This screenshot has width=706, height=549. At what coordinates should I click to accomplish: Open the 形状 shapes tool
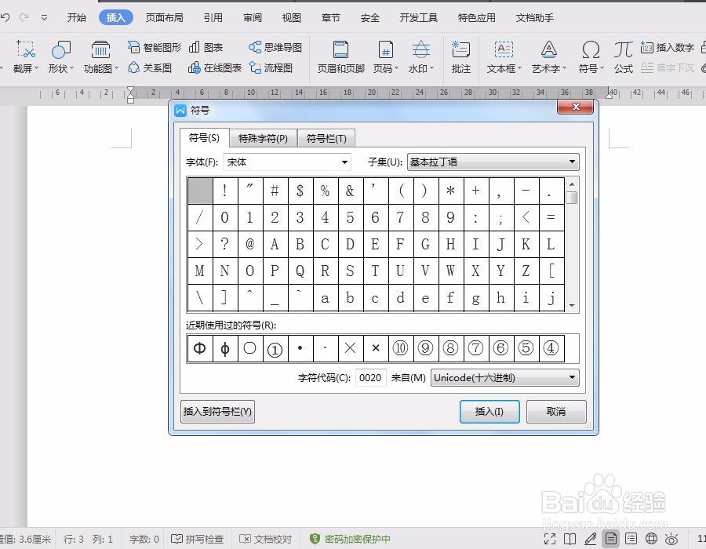pos(60,56)
